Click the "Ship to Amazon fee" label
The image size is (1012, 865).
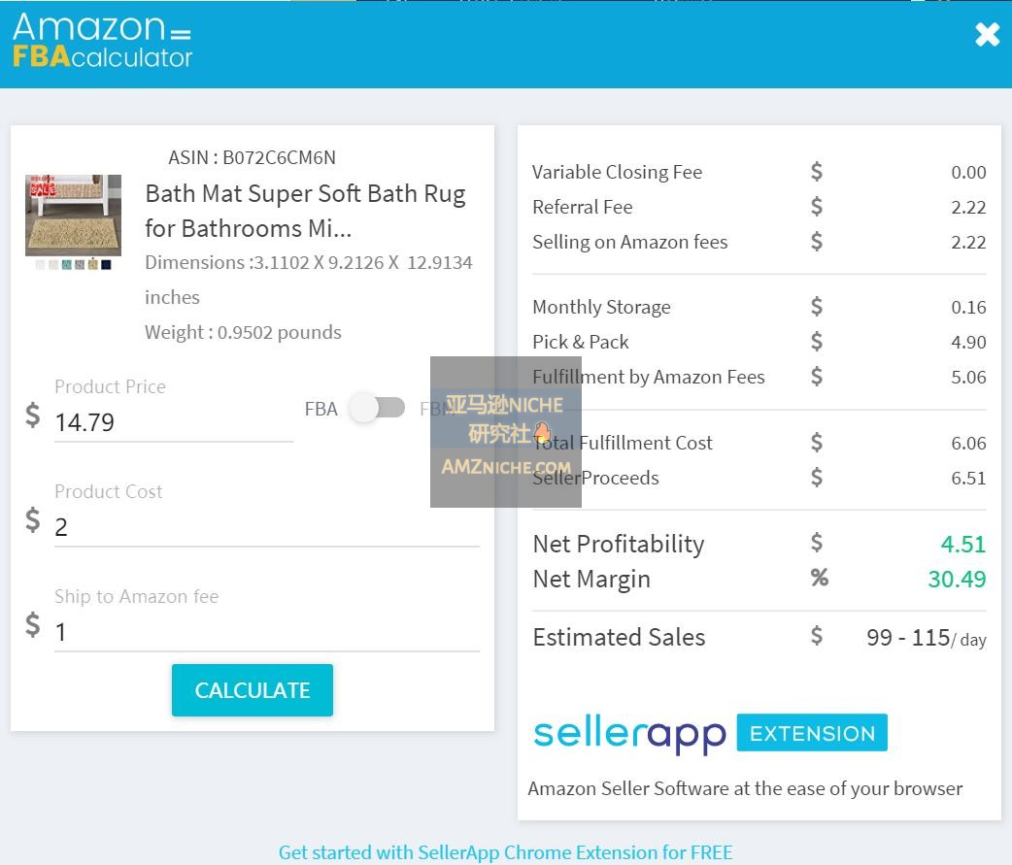[137, 597]
